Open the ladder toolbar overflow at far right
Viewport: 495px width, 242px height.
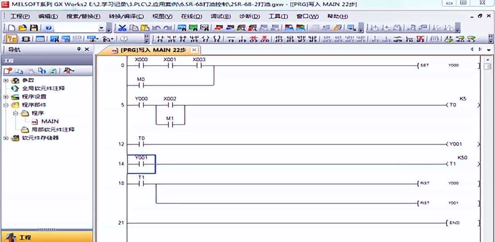click(x=491, y=39)
